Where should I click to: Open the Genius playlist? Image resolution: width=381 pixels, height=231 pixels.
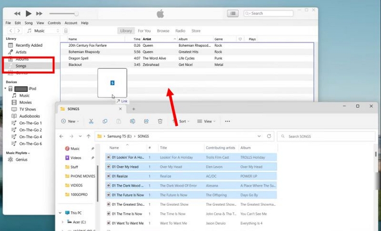point(22,160)
